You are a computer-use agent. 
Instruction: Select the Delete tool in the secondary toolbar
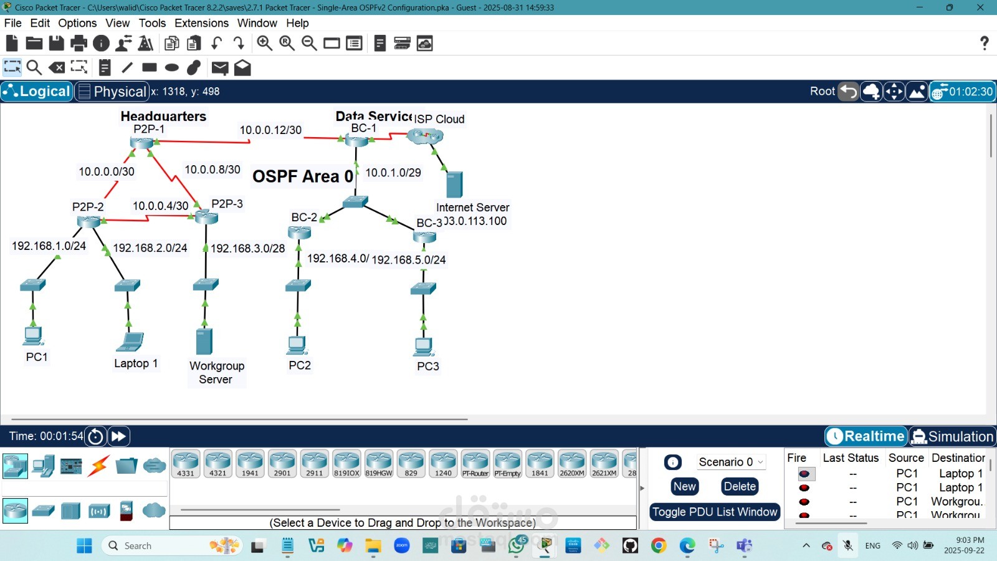tap(56, 67)
